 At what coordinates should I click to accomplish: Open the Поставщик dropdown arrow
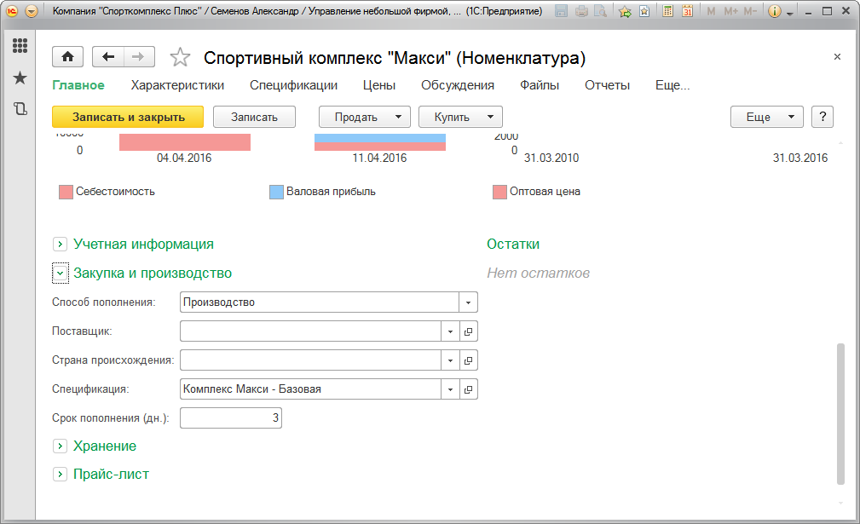(450, 331)
